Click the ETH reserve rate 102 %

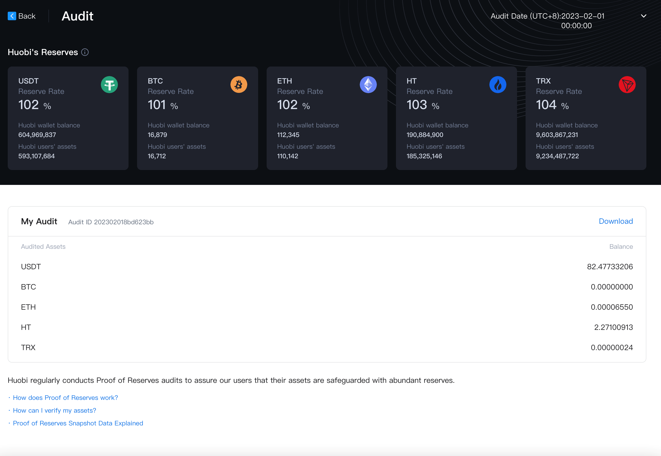tap(294, 105)
